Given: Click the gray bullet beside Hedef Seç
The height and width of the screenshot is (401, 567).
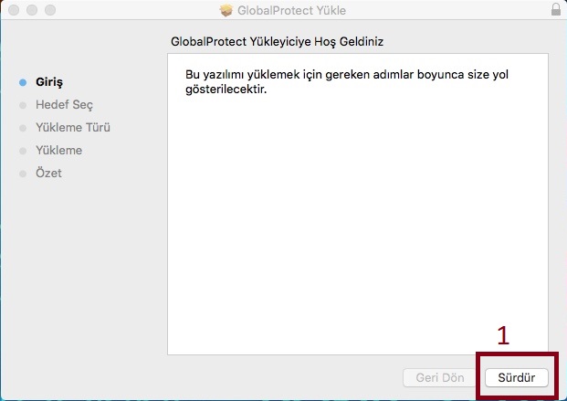Looking at the screenshot, I should pyautogui.click(x=23, y=105).
